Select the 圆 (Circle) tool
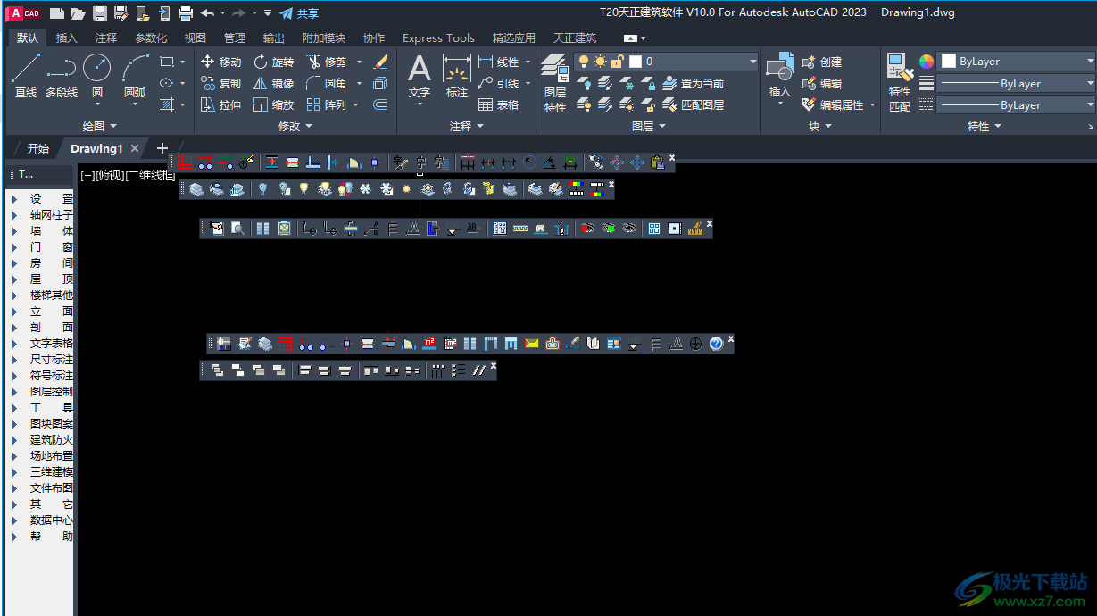1097x616 pixels. click(96, 74)
